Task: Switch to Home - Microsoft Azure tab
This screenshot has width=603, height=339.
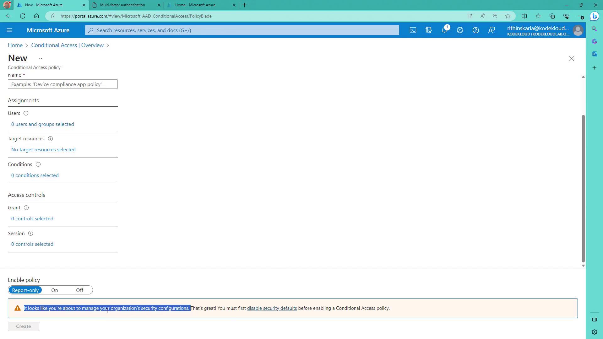Action: [x=195, y=5]
